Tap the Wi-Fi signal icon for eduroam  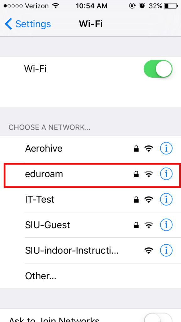coord(149,174)
